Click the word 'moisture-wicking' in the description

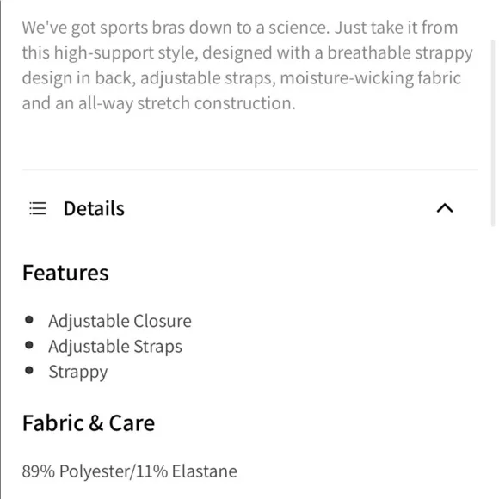coord(347,78)
